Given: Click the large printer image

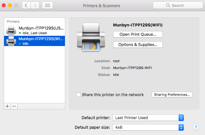Looking at the screenshot, I should point(91,37).
